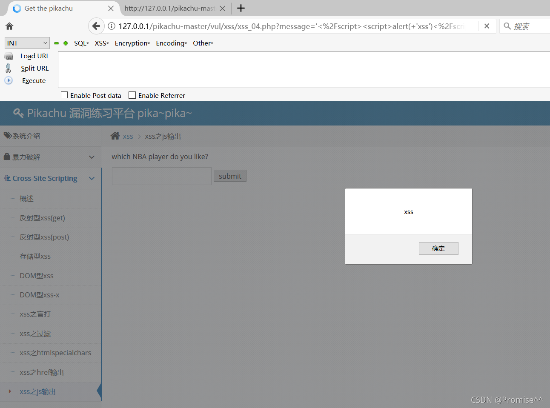Screen dimensions: 550x408
Task: Switch to the 'Get the pikachu' tab
Action: point(63,9)
